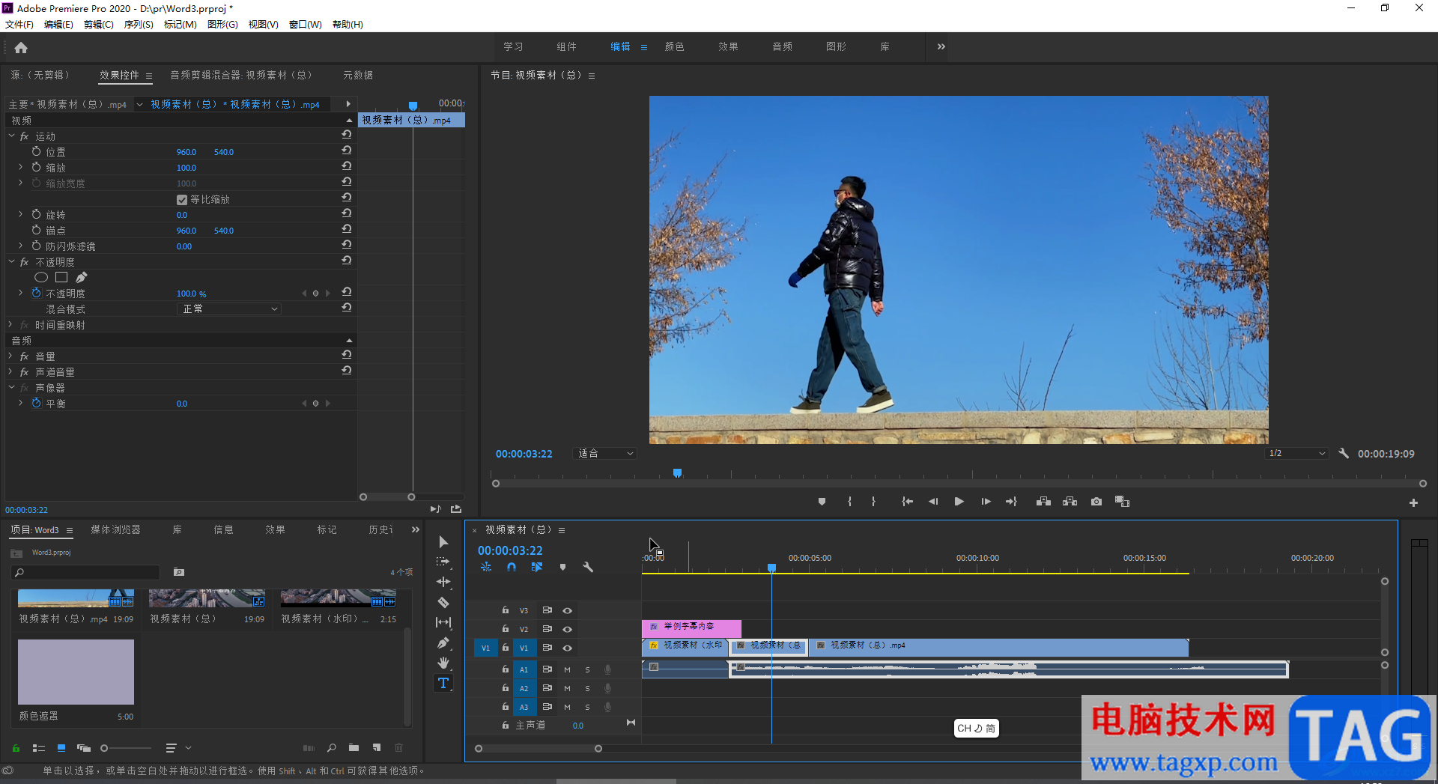1438x784 pixels.
Task: Select the 颜色遮罩 color matte thumbnail
Action: click(x=76, y=672)
